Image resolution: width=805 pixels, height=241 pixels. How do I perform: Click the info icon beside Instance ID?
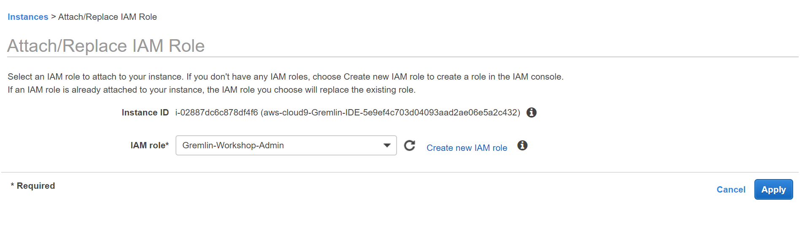tap(532, 112)
